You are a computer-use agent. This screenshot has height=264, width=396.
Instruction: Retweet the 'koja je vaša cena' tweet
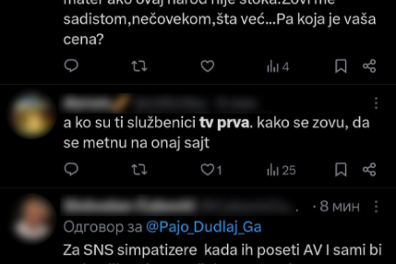point(139,66)
